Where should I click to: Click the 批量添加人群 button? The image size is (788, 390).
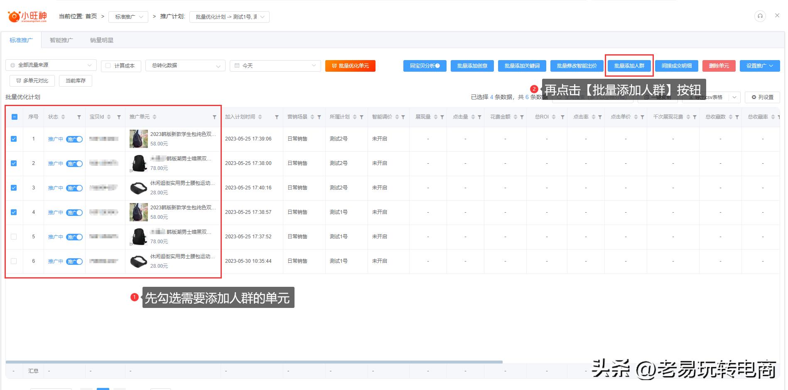click(629, 65)
